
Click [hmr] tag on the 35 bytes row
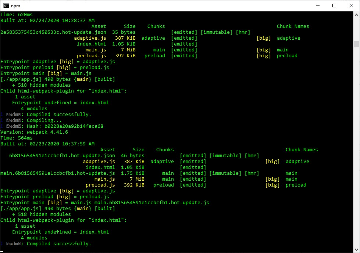[243, 32]
